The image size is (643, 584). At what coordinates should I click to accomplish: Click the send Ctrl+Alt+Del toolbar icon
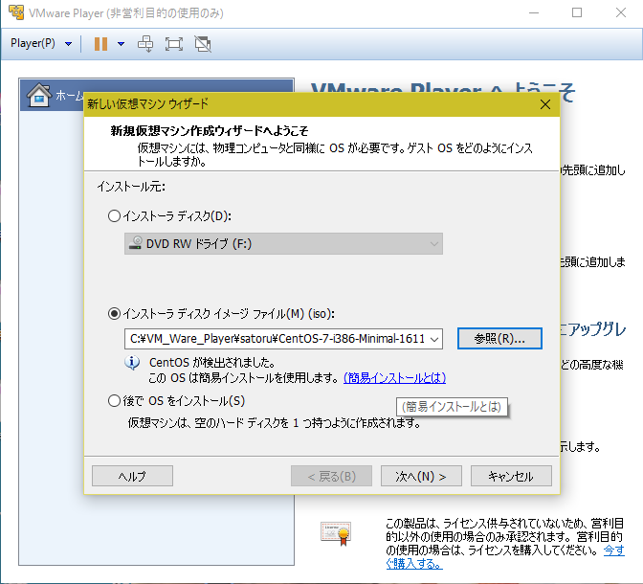(x=145, y=44)
